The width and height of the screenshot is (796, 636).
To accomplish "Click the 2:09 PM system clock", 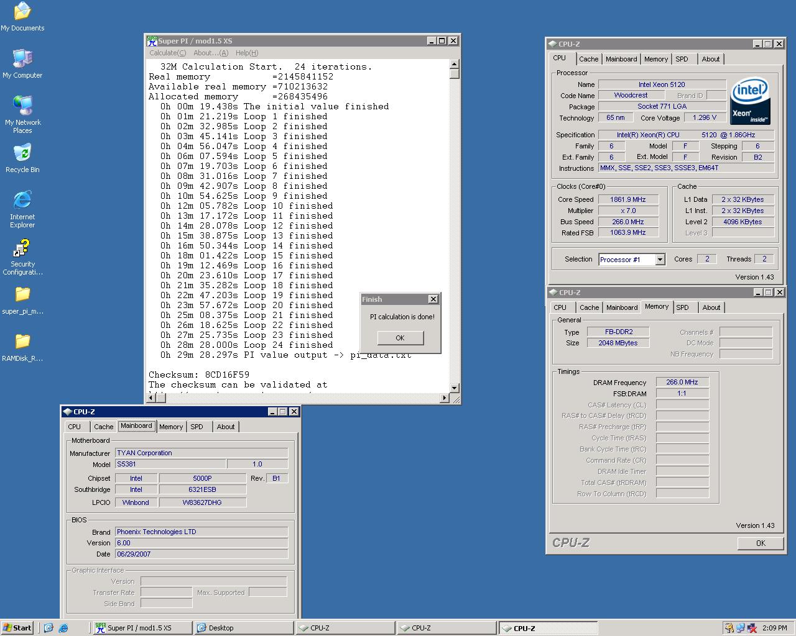I will coord(775,628).
